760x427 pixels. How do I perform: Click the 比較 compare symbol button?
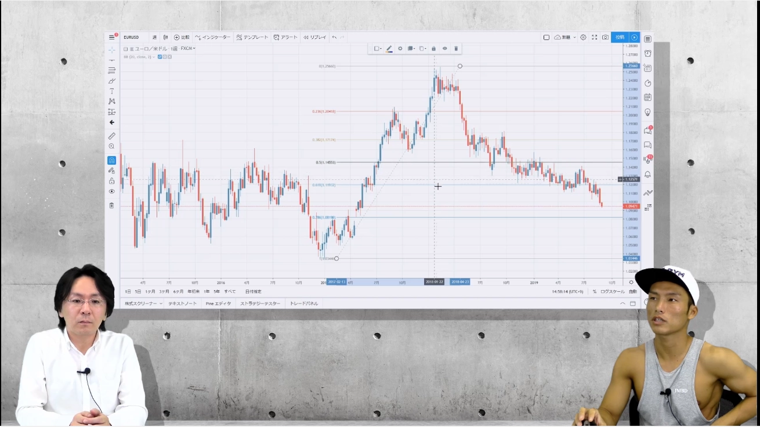182,37
